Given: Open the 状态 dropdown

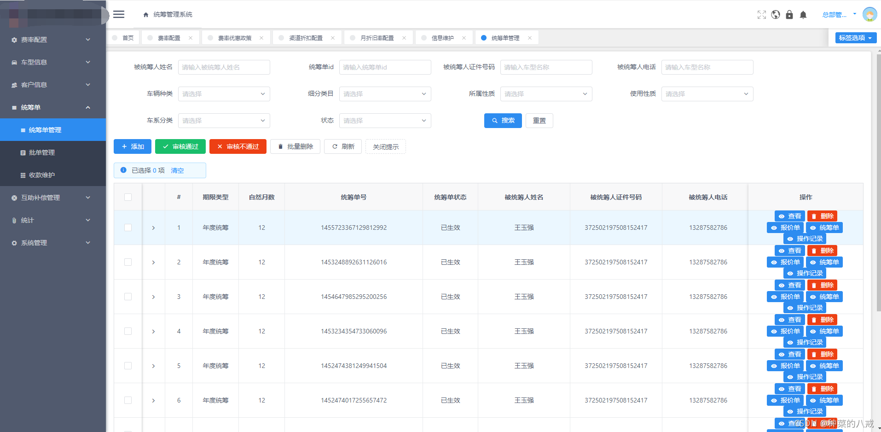Looking at the screenshot, I should (x=385, y=121).
